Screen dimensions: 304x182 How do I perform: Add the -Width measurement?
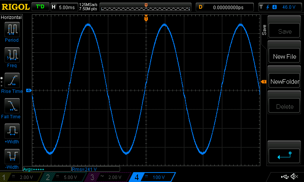click(12, 157)
